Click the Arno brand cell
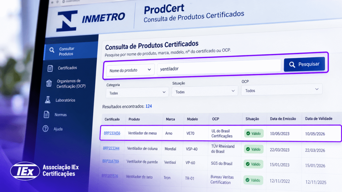 [169, 133]
